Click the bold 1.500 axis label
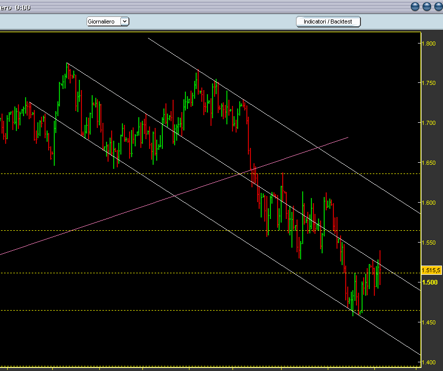The height and width of the screenshot is (371, 443). (x=430, y=282)
